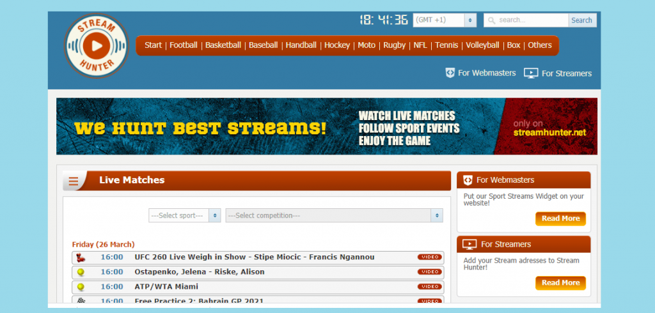Go to the Moto section
Image resolution: width=655 pixels, height=313 pixels.
367,45
